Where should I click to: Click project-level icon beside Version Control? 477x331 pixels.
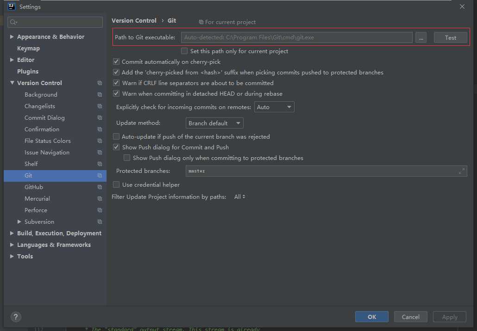100,83
